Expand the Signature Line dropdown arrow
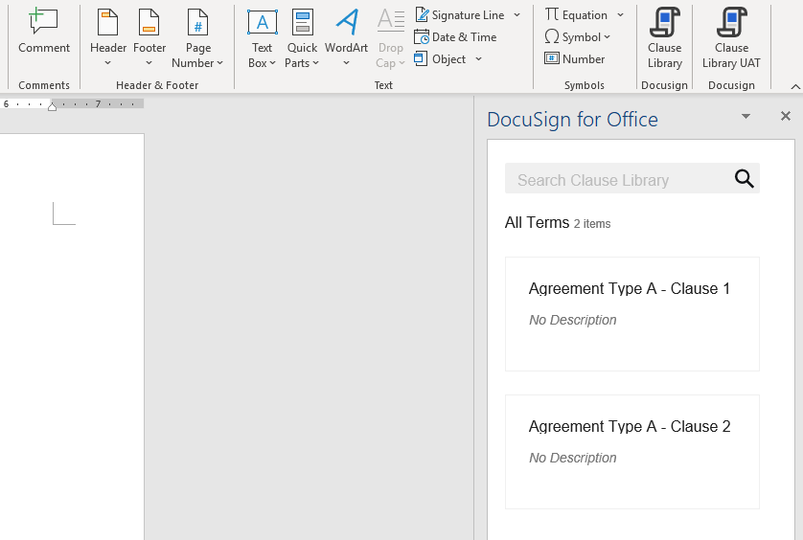 pyautogui.click(x=516, y=15)
